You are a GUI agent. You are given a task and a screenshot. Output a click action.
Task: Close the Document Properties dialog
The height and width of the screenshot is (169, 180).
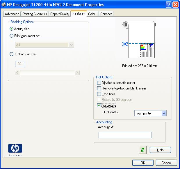[175, 5]
